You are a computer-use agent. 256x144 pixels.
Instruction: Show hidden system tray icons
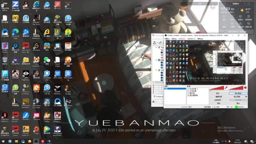[x=222, y=141]
